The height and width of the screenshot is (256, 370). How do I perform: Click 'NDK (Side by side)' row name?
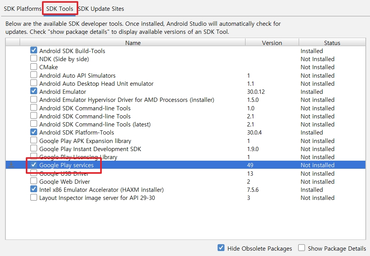pyautogui.click(x=64, y=59)
